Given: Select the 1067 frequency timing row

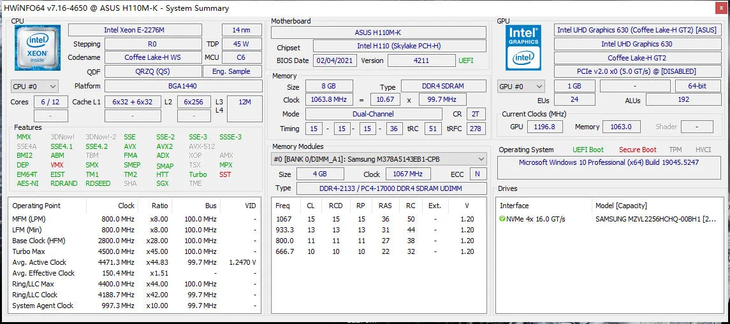Looking at the screenshot, I should 379,219.
